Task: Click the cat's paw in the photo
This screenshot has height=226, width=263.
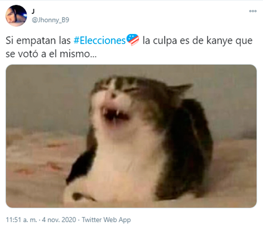Action: (79, 195)
